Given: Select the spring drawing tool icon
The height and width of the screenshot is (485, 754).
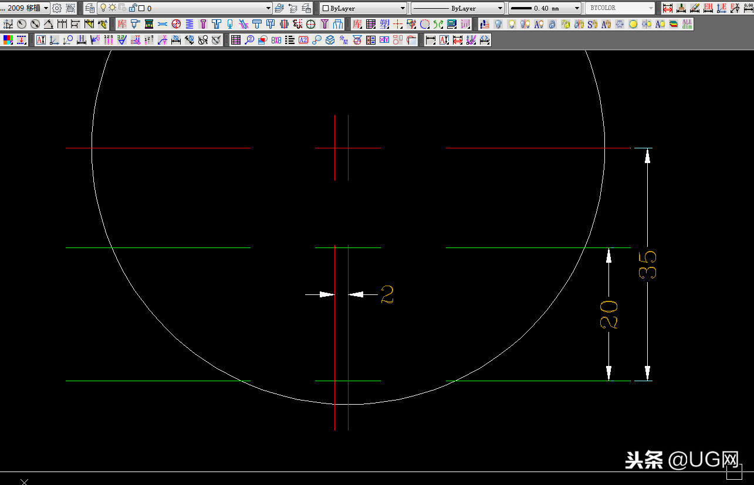Looking at the screenshot, I should [190, 24].
